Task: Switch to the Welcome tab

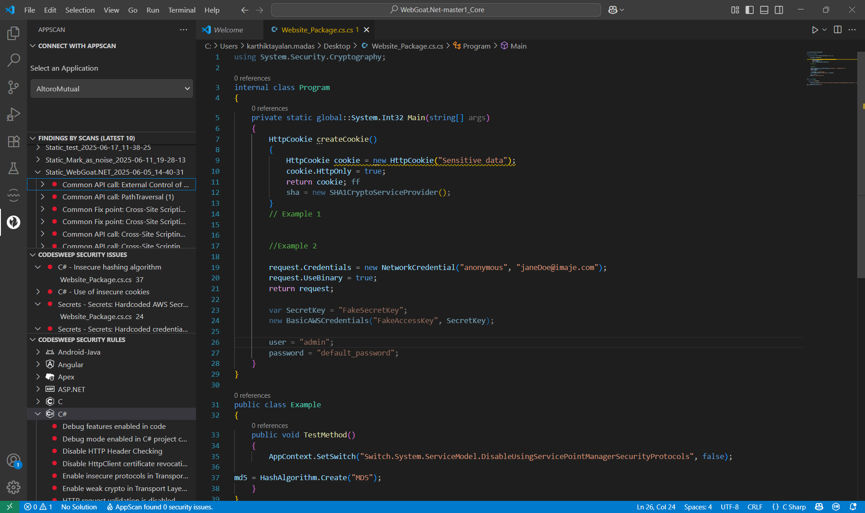Action: (228, 30)
